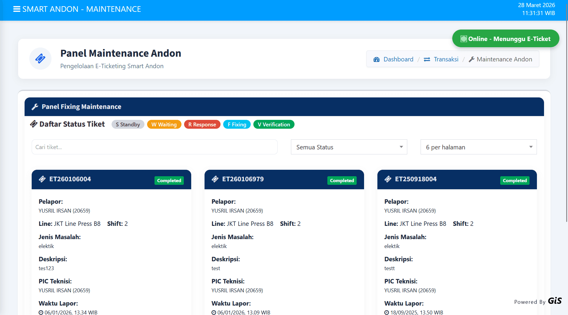Click description tes123 on first card

(46, 268)
